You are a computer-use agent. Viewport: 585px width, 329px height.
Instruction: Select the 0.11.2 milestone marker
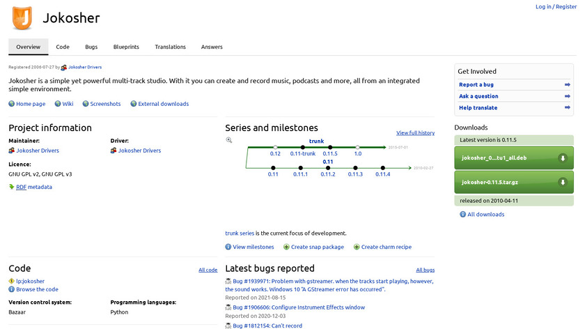[x=328, y=174]
